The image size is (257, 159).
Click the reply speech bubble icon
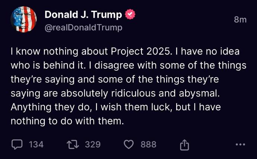pyautogui.click(x=17, y=144)
